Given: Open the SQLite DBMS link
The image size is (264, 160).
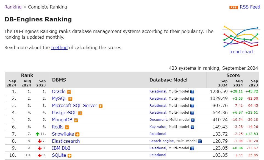Looking at the screenshot, I should [59, 155].
